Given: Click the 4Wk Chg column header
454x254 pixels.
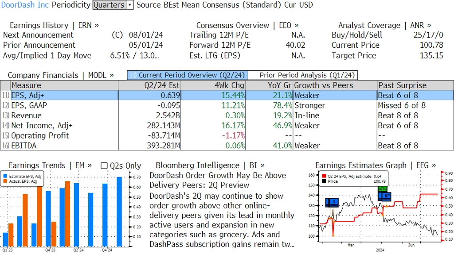Looking at the screenshot, I should [x=213, y=85].
